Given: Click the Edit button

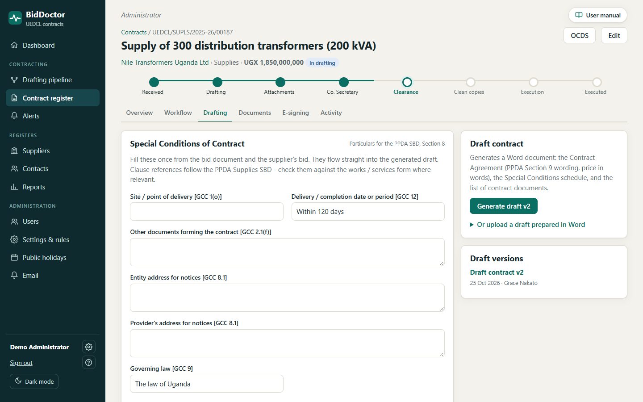Looking at the screenshot, I should click(614, 36).
